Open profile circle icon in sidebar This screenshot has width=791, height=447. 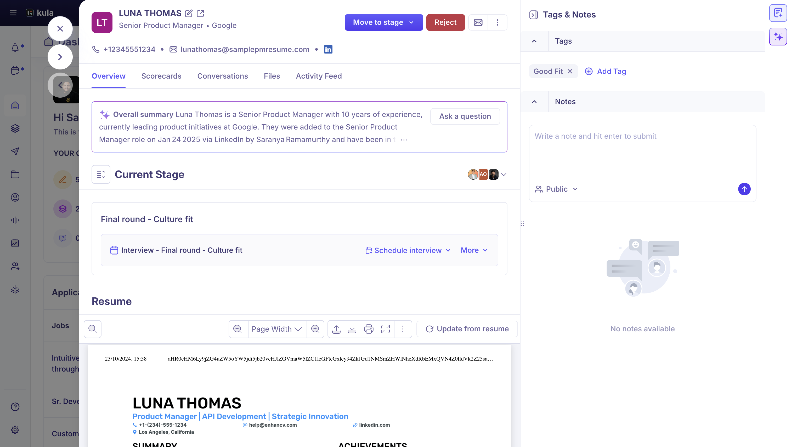15,197
